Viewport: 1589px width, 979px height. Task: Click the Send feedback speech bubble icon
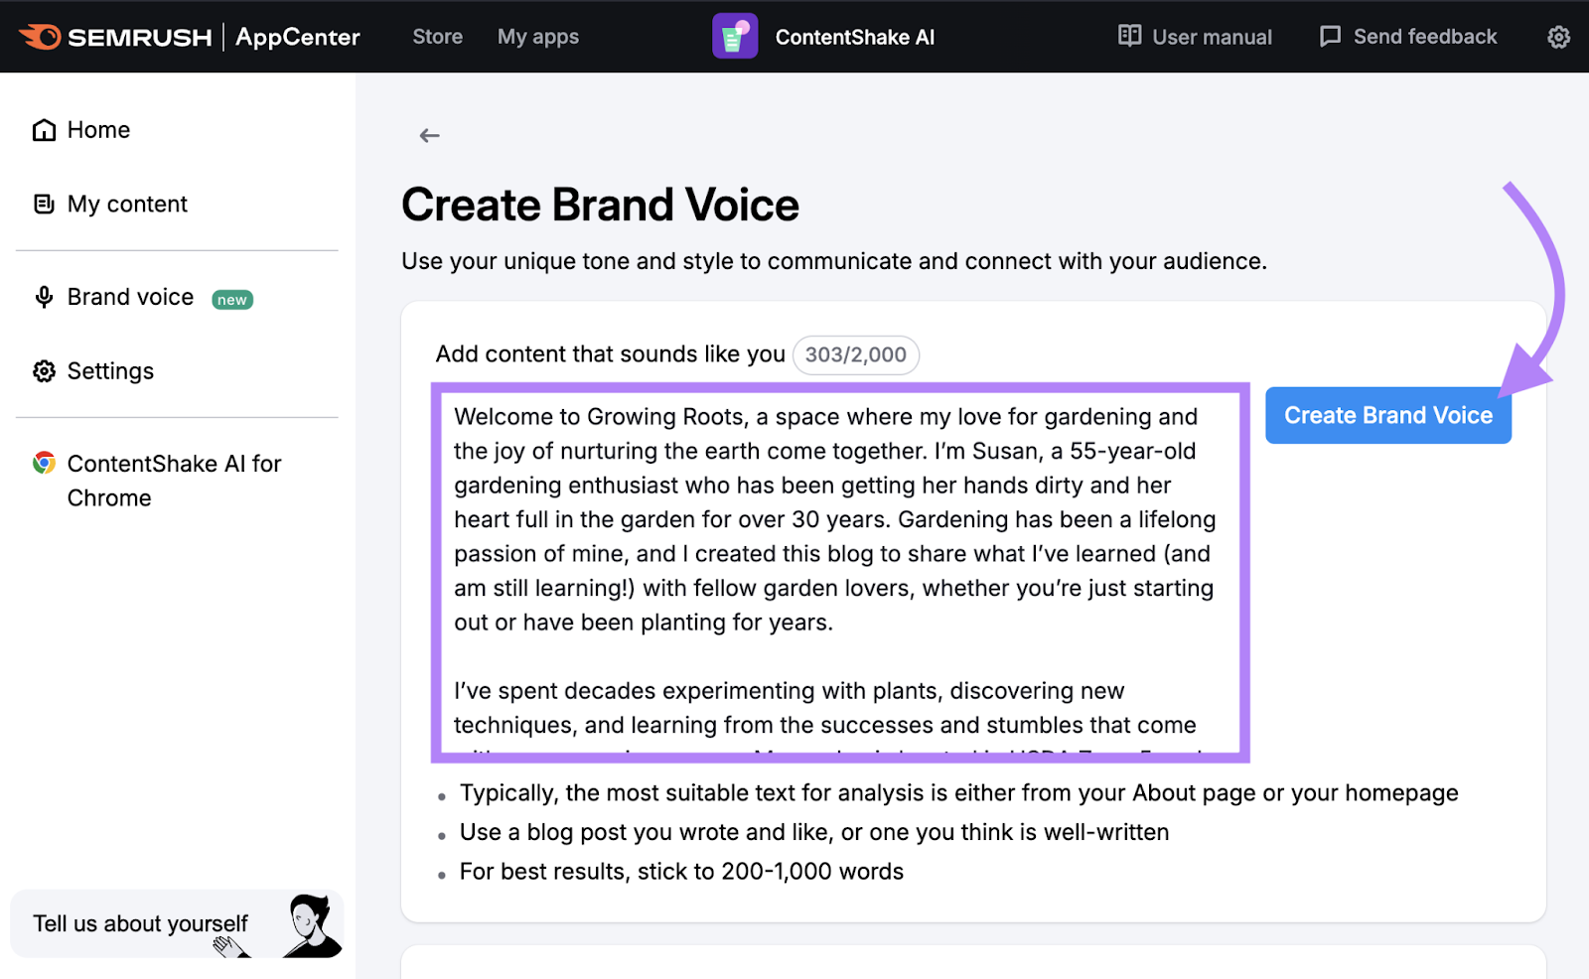[x=1330, y=37]
